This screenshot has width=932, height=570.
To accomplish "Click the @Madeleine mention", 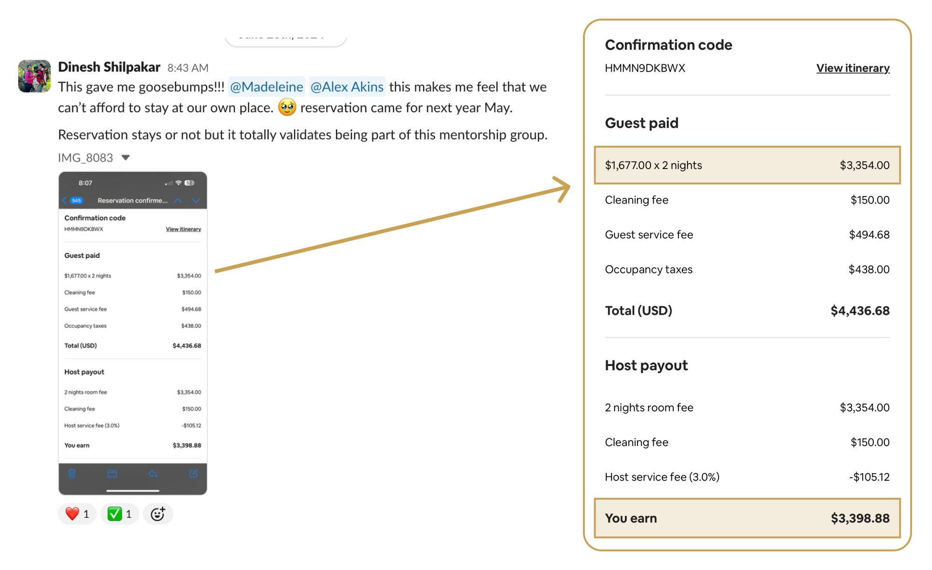I will pos(267,87).
